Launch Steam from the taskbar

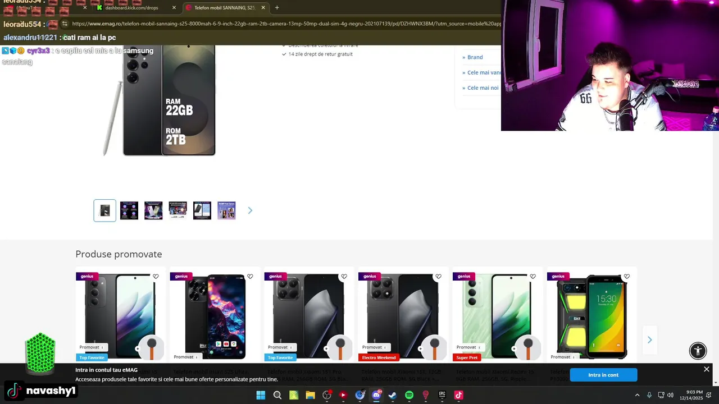(393, 395)
